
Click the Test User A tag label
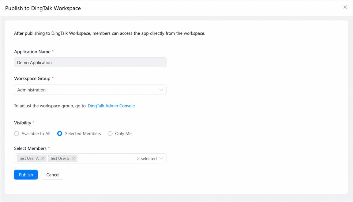[29, 158]
